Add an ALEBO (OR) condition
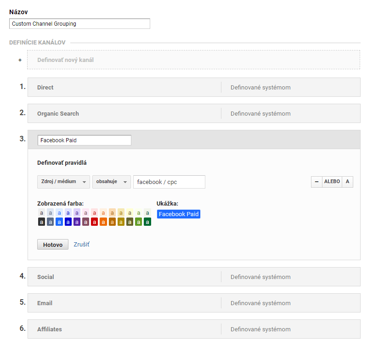This screenshot has height=346, width=373. 332,182
